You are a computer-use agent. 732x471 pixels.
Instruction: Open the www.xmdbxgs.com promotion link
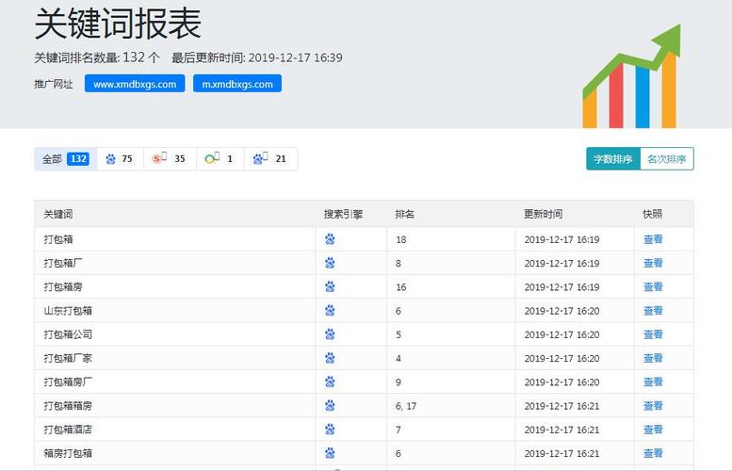pos(135,84)
